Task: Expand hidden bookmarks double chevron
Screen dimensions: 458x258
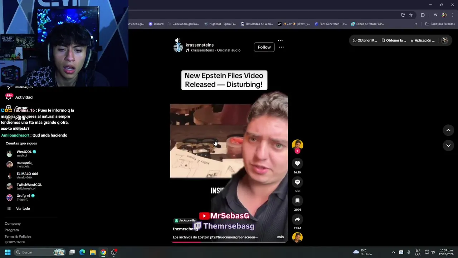Action: pyautogui.click(x=416, y=24)
